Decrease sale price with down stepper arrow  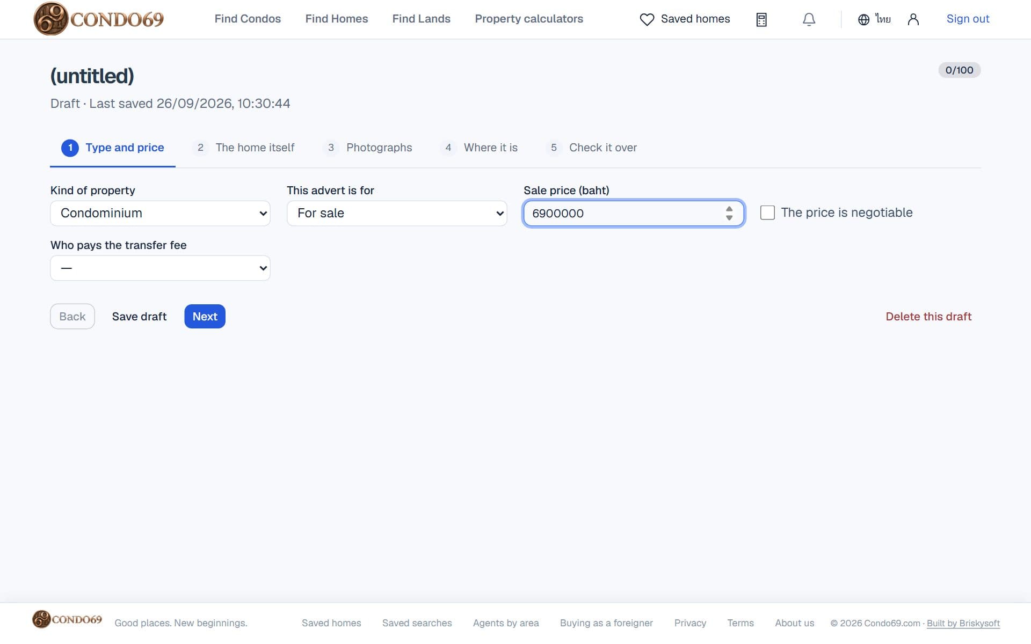point(729,217)
